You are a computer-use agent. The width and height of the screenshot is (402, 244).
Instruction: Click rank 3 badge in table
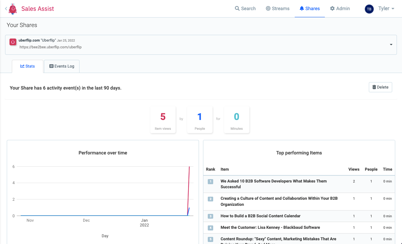[210, 216]
